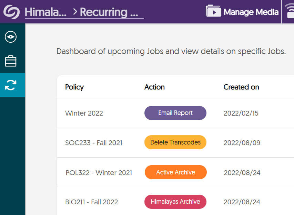Click the dashboard description text
The image size is (294, 215).
[171, 51]
